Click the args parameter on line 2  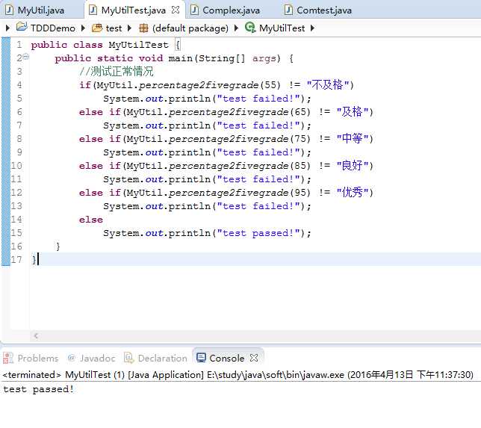pyautogui.click(x=264, y=58)
